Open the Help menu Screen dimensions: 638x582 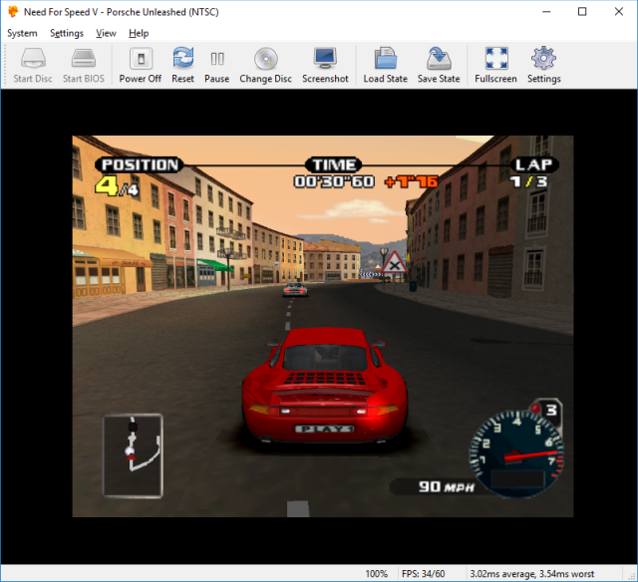139,33
